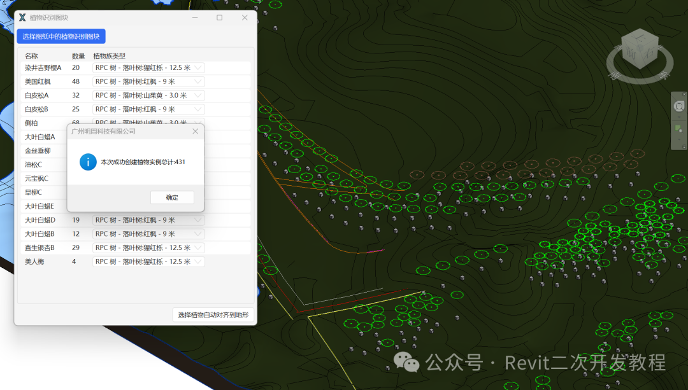Open plant family dropdown for 染井吉野樱A
This screenshot has width=688, height=390.
[x=148, y=67]
